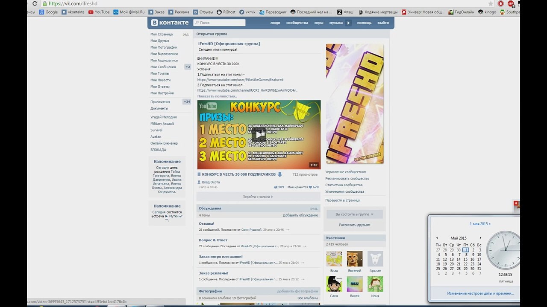This screenshot has height=307, width=547.
Task: Open Мои Фотографии in the sidebar
Action: 164,47
